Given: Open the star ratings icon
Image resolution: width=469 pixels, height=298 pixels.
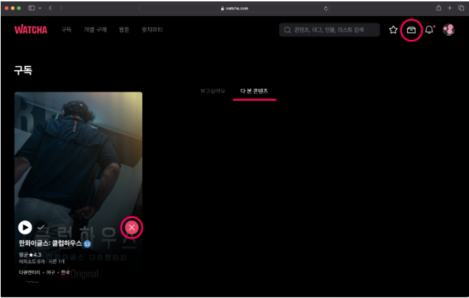Looking at the screenshot, I should coord(393,30).
